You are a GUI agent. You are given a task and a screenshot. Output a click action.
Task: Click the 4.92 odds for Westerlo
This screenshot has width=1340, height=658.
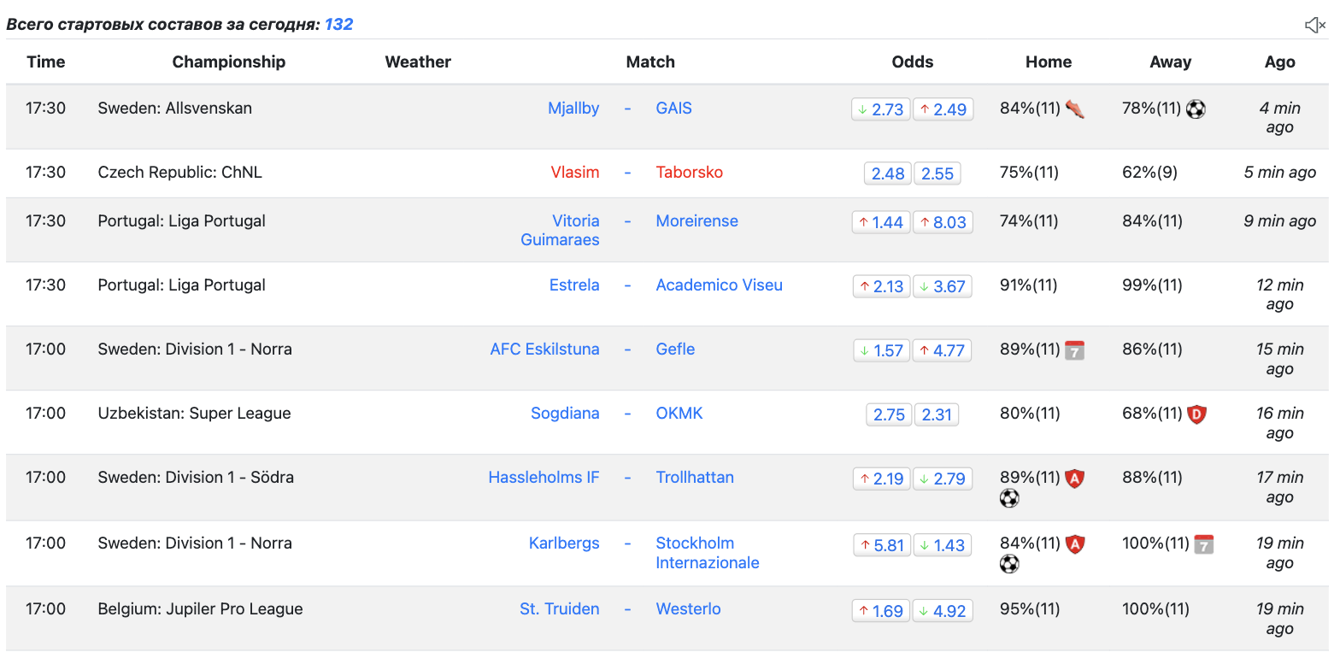943,611
